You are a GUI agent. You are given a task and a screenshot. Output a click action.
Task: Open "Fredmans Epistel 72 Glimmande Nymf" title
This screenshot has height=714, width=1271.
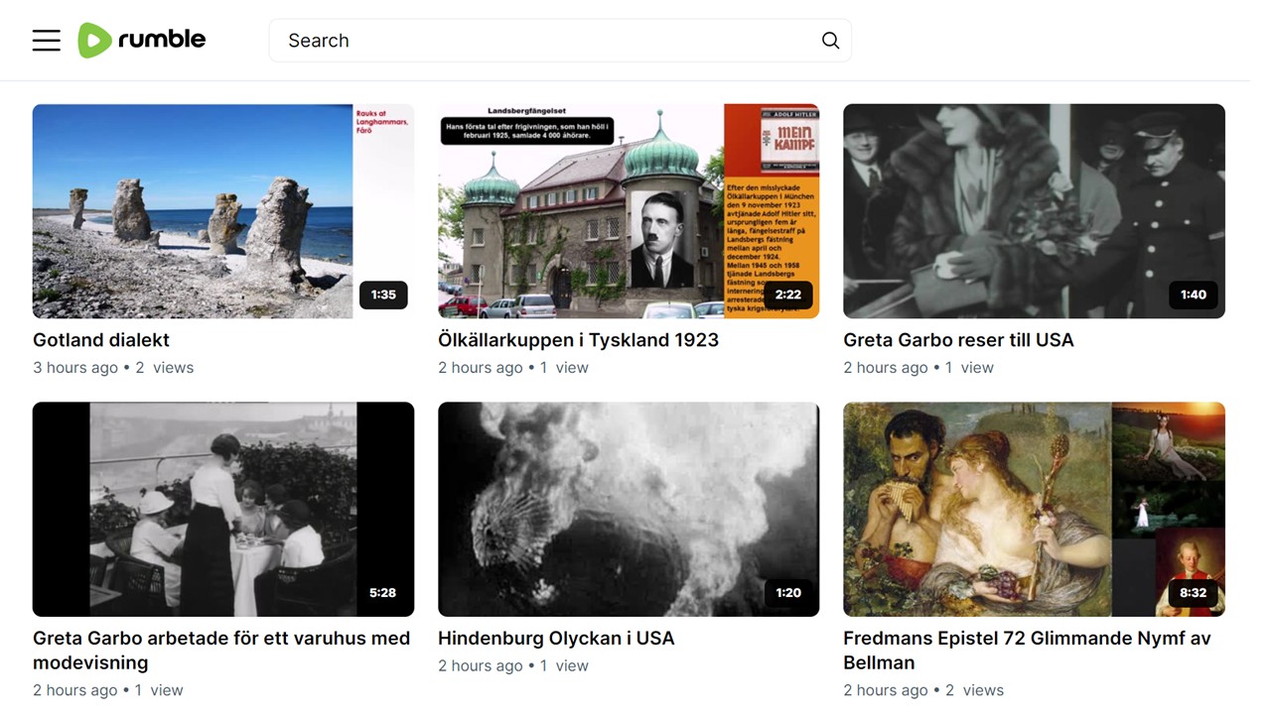(1027, 639)
